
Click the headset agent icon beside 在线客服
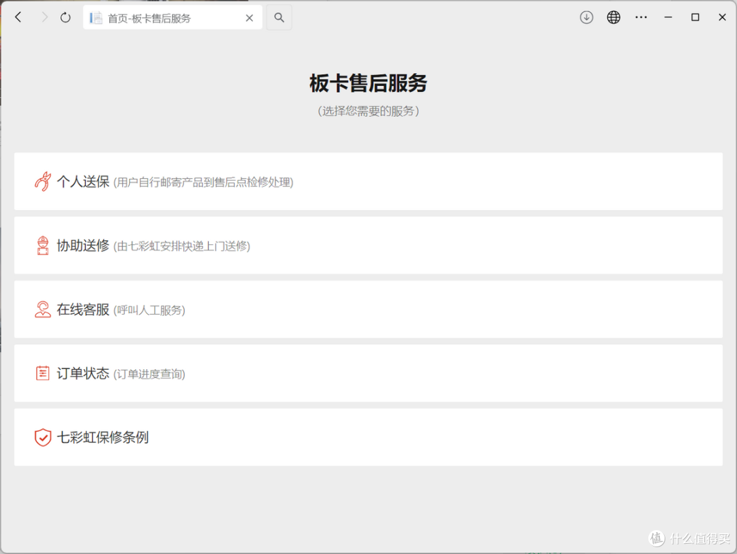coord(43,309)
